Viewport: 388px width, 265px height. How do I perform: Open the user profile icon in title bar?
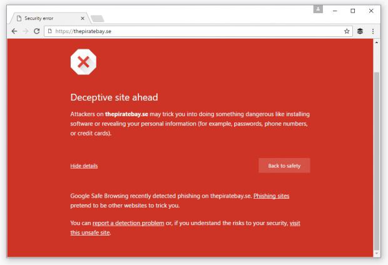pyautogui.click(x=318, y=9)
